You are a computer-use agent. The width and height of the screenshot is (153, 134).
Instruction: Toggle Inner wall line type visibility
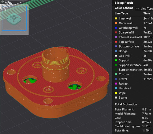pos(125,19)
